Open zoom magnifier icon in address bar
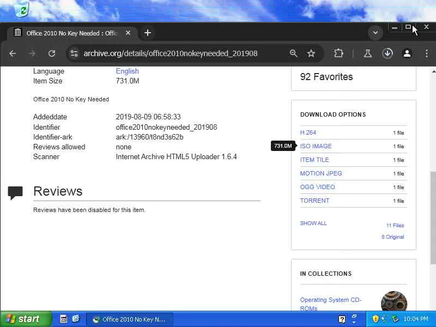This screenshot has height=327, width=436. (293, 53)
